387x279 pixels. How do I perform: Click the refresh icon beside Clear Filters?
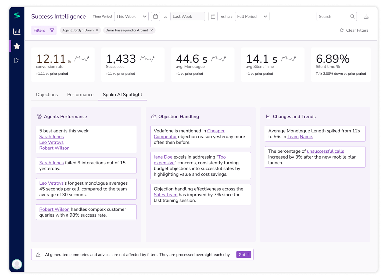342,30
